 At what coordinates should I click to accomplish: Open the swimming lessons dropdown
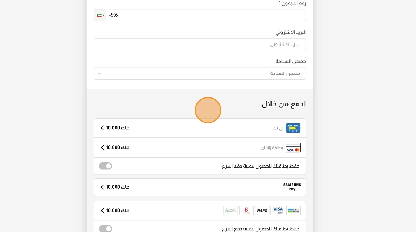pyautogui.click(x=200, y=73)
